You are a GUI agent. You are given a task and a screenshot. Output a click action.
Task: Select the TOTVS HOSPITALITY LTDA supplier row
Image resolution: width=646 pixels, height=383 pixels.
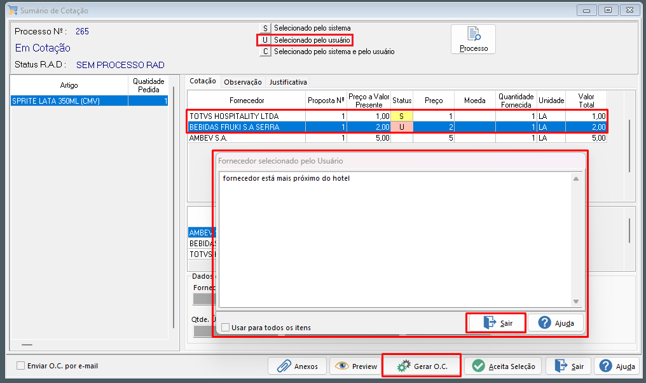pos(397,116)
